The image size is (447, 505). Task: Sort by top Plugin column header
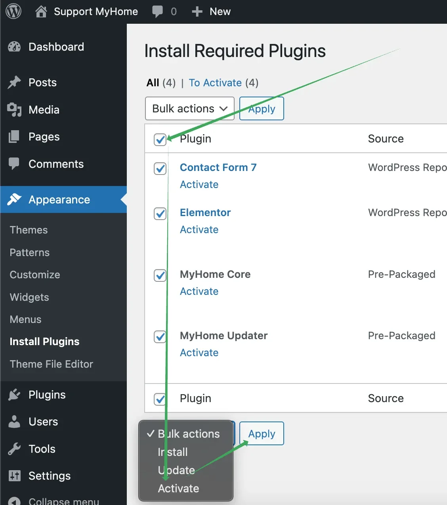tap(195, 139)
